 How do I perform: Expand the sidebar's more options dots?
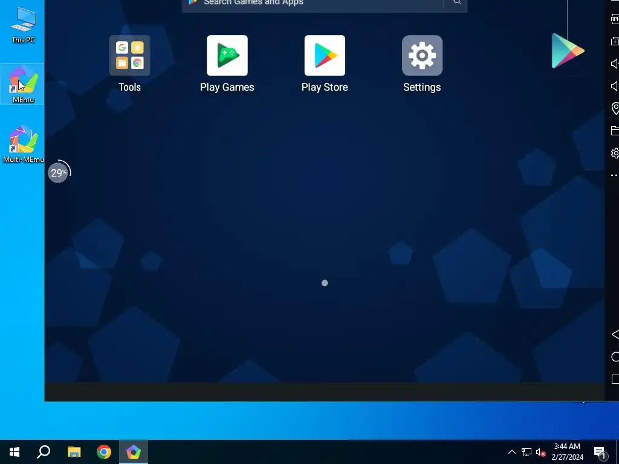click(x=615, y=175)
